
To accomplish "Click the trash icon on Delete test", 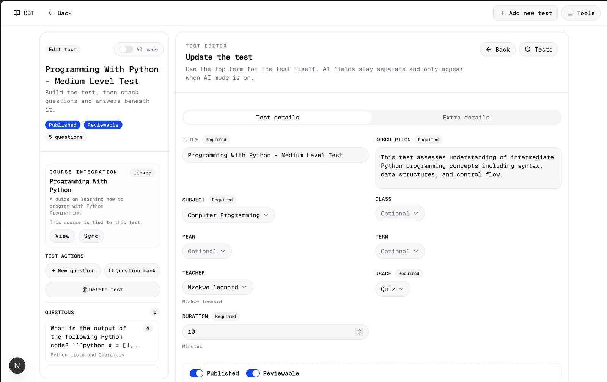I will [85, 289].
